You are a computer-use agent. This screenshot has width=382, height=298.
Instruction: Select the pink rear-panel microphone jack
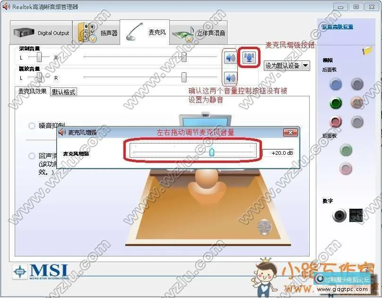click(x=336, y=122)
